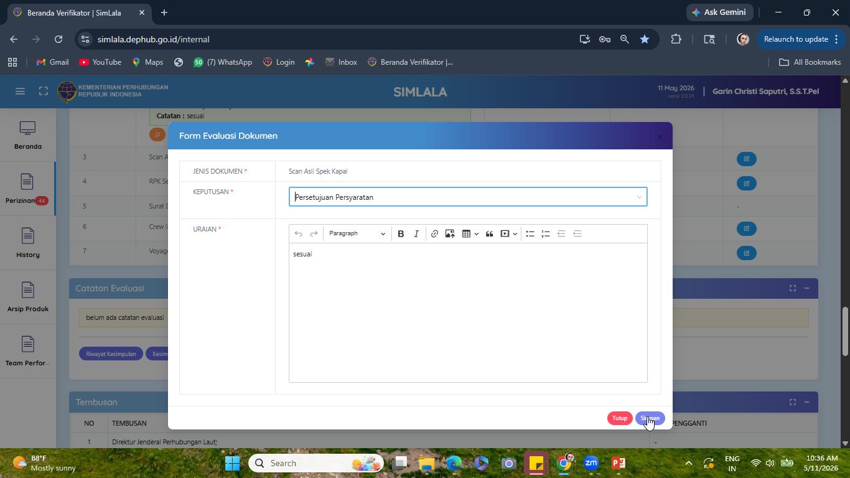Click into the Uraian text area
The width and height of the screenshot is (850, 478).
click(x=468, y=312)
